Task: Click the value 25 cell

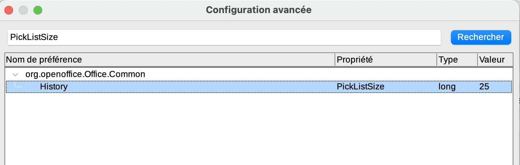Action: [x=484, y=87]
